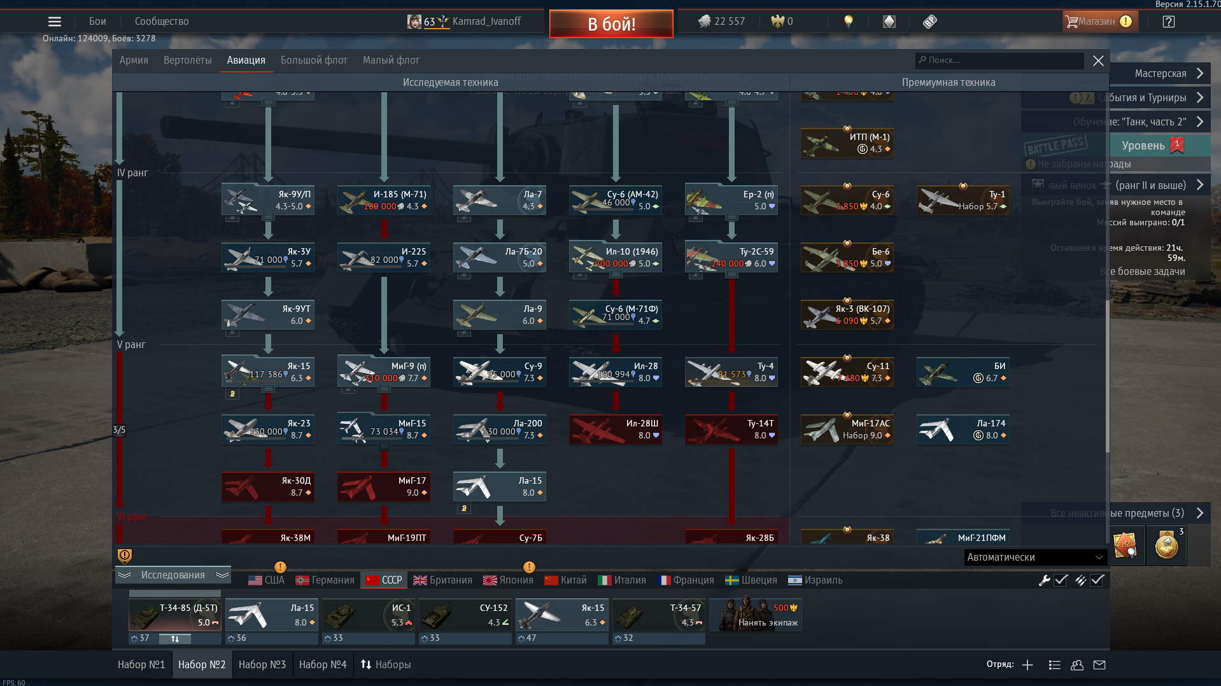Switch to Набор №1 preset

tap(141, 665)
